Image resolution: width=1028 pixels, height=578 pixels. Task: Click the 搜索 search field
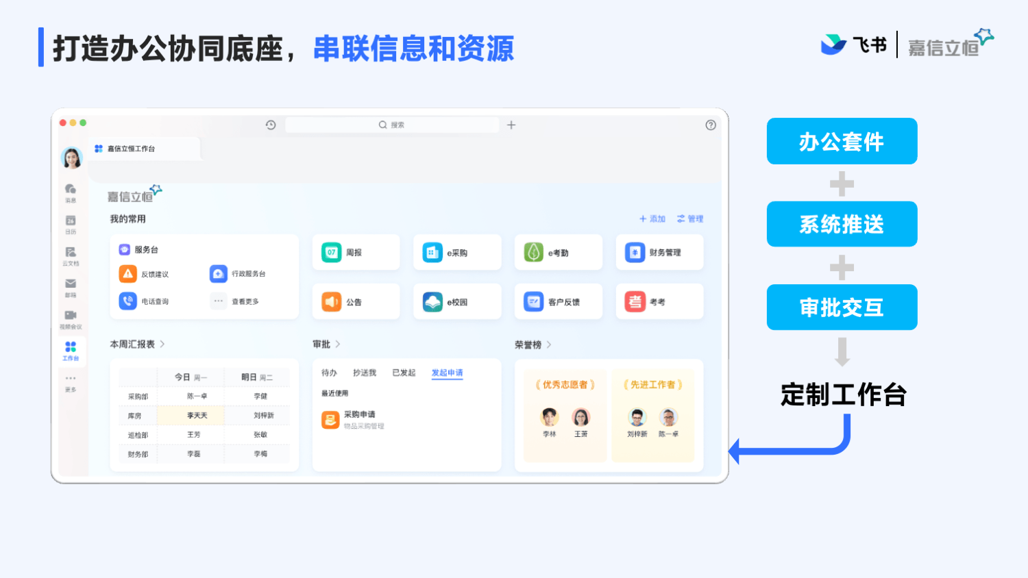click(392, 125)
